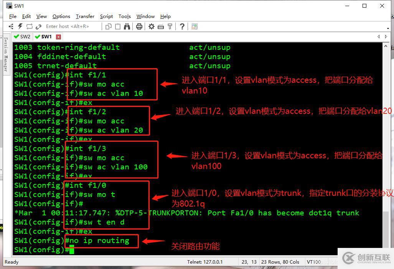
Task: Click the '%DTP-5-TRUNKPORTON' log message line
Action: (x=187, y=213)
